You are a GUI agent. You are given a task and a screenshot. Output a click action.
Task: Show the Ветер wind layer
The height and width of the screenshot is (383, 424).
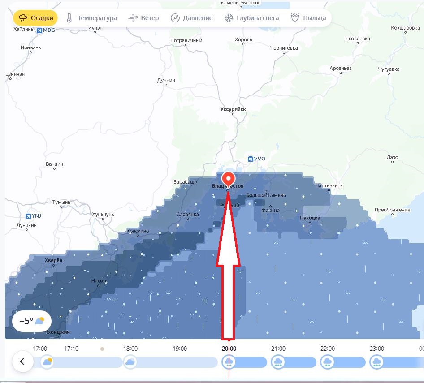coord(143,18)
